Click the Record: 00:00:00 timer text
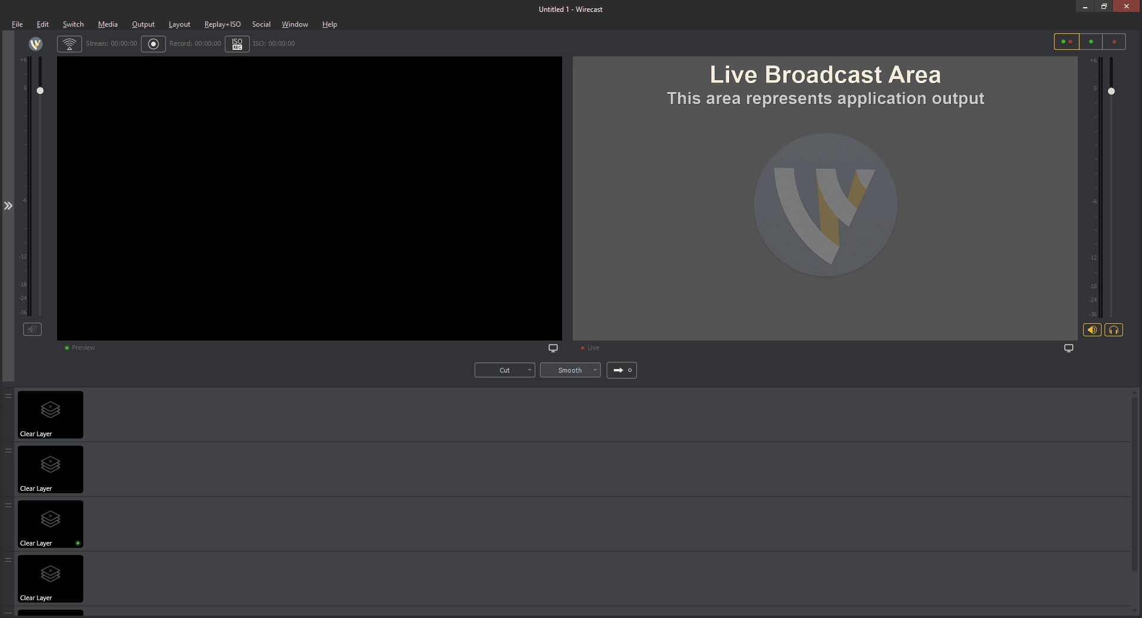1142x618 pixels. point(195,43)
